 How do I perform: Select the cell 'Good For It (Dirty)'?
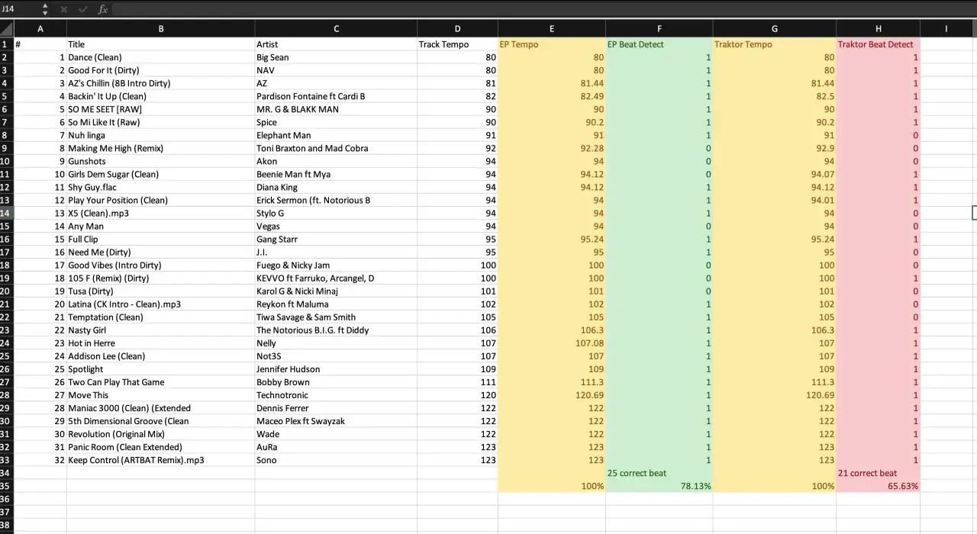pos(161,70)
